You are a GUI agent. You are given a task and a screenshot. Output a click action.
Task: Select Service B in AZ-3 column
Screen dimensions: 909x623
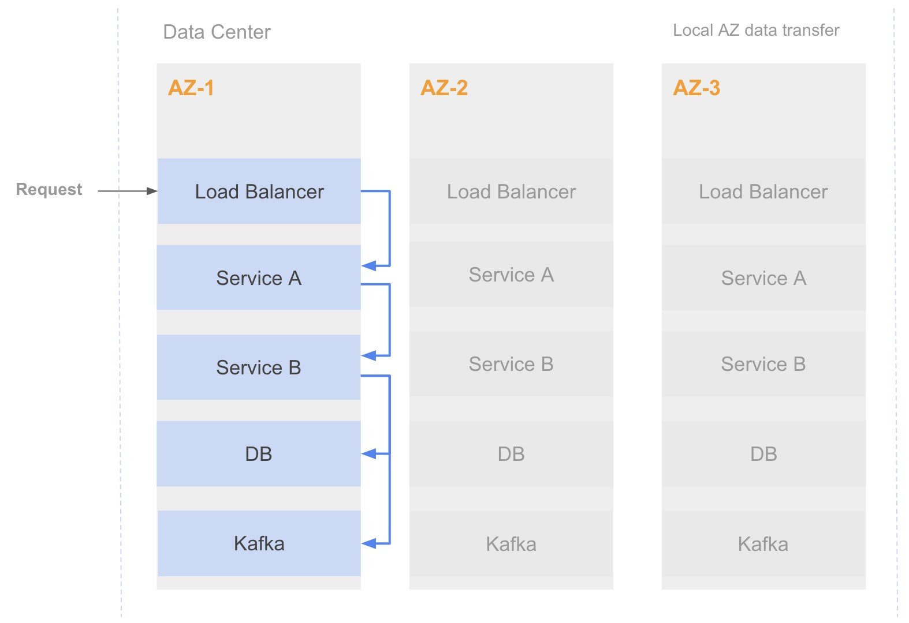763,363
